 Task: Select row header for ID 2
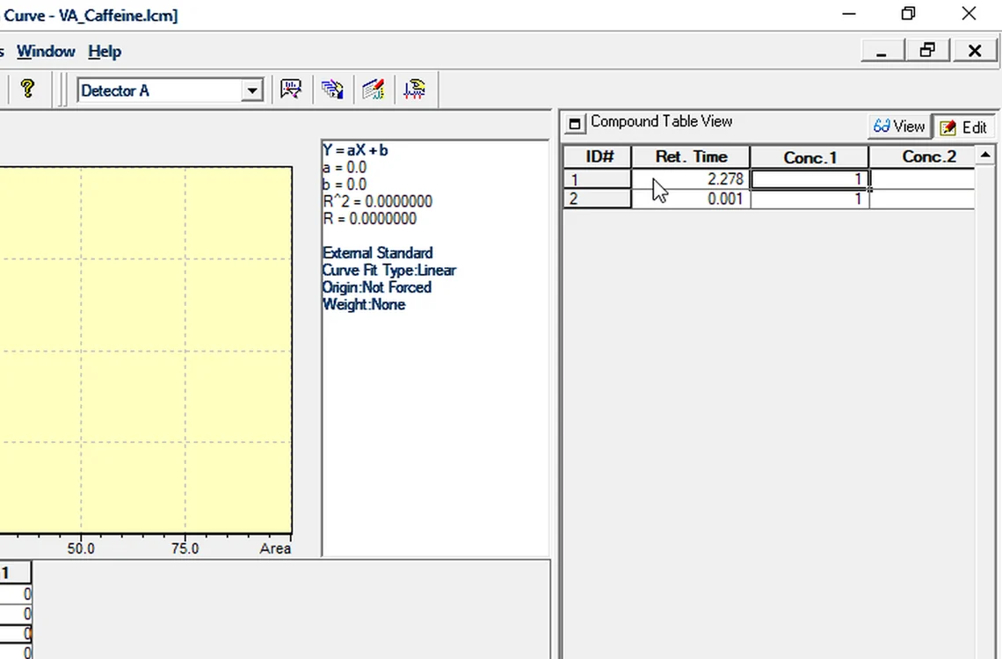(x=598, y=199)
